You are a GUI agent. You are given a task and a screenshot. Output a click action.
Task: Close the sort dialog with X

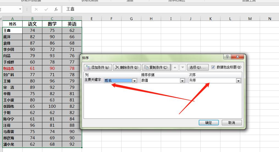237,57
